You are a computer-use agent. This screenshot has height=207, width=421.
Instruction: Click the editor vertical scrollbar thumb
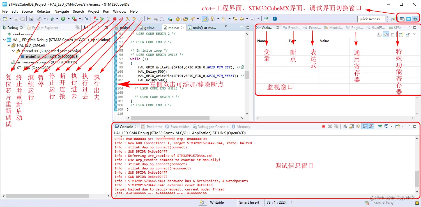click(247, 75)
